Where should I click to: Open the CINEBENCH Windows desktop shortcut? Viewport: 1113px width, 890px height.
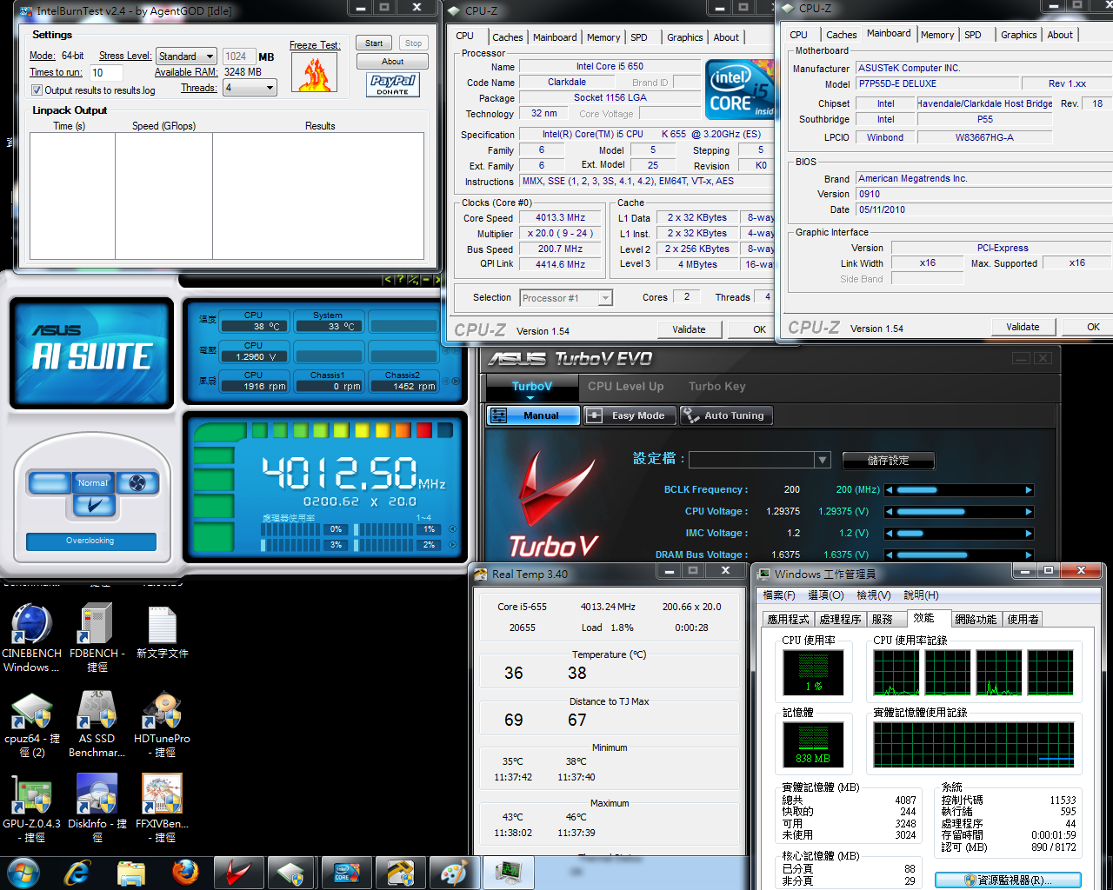[32, 638]
